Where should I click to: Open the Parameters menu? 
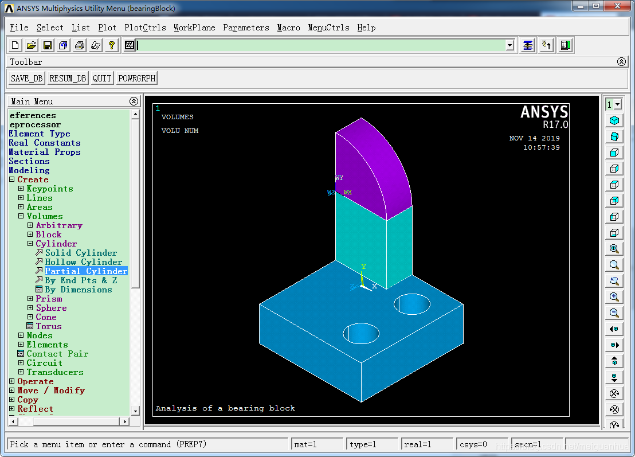coord(246,28)
